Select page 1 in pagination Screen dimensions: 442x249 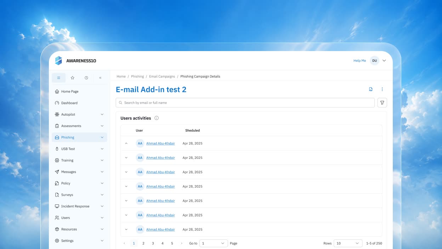tap(134, 243)
